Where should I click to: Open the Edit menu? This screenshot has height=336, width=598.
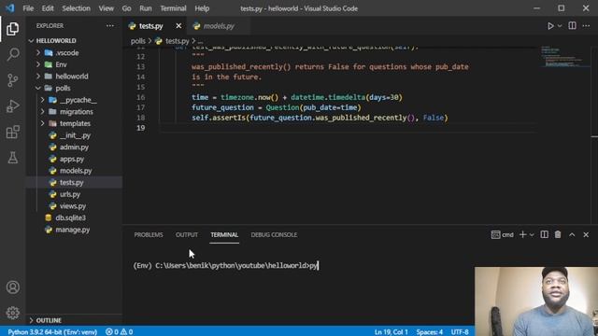tap(48, 8)
